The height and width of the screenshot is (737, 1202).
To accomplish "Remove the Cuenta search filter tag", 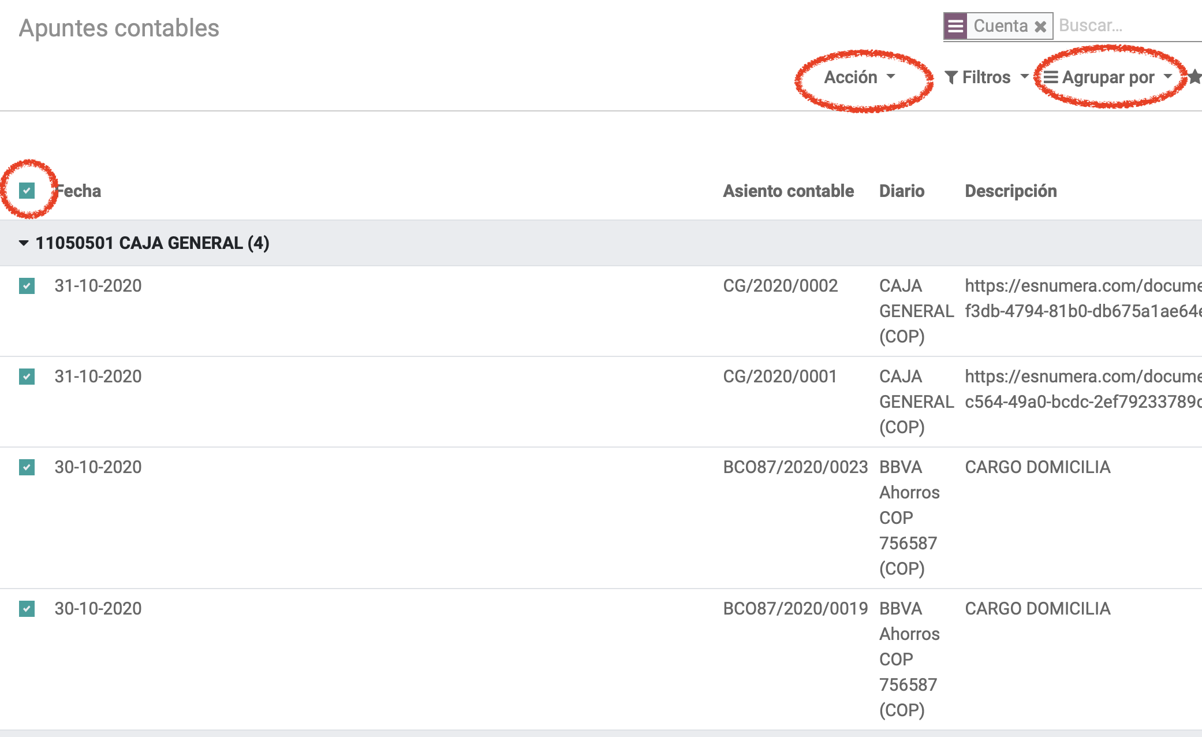I will [1040, 27].
